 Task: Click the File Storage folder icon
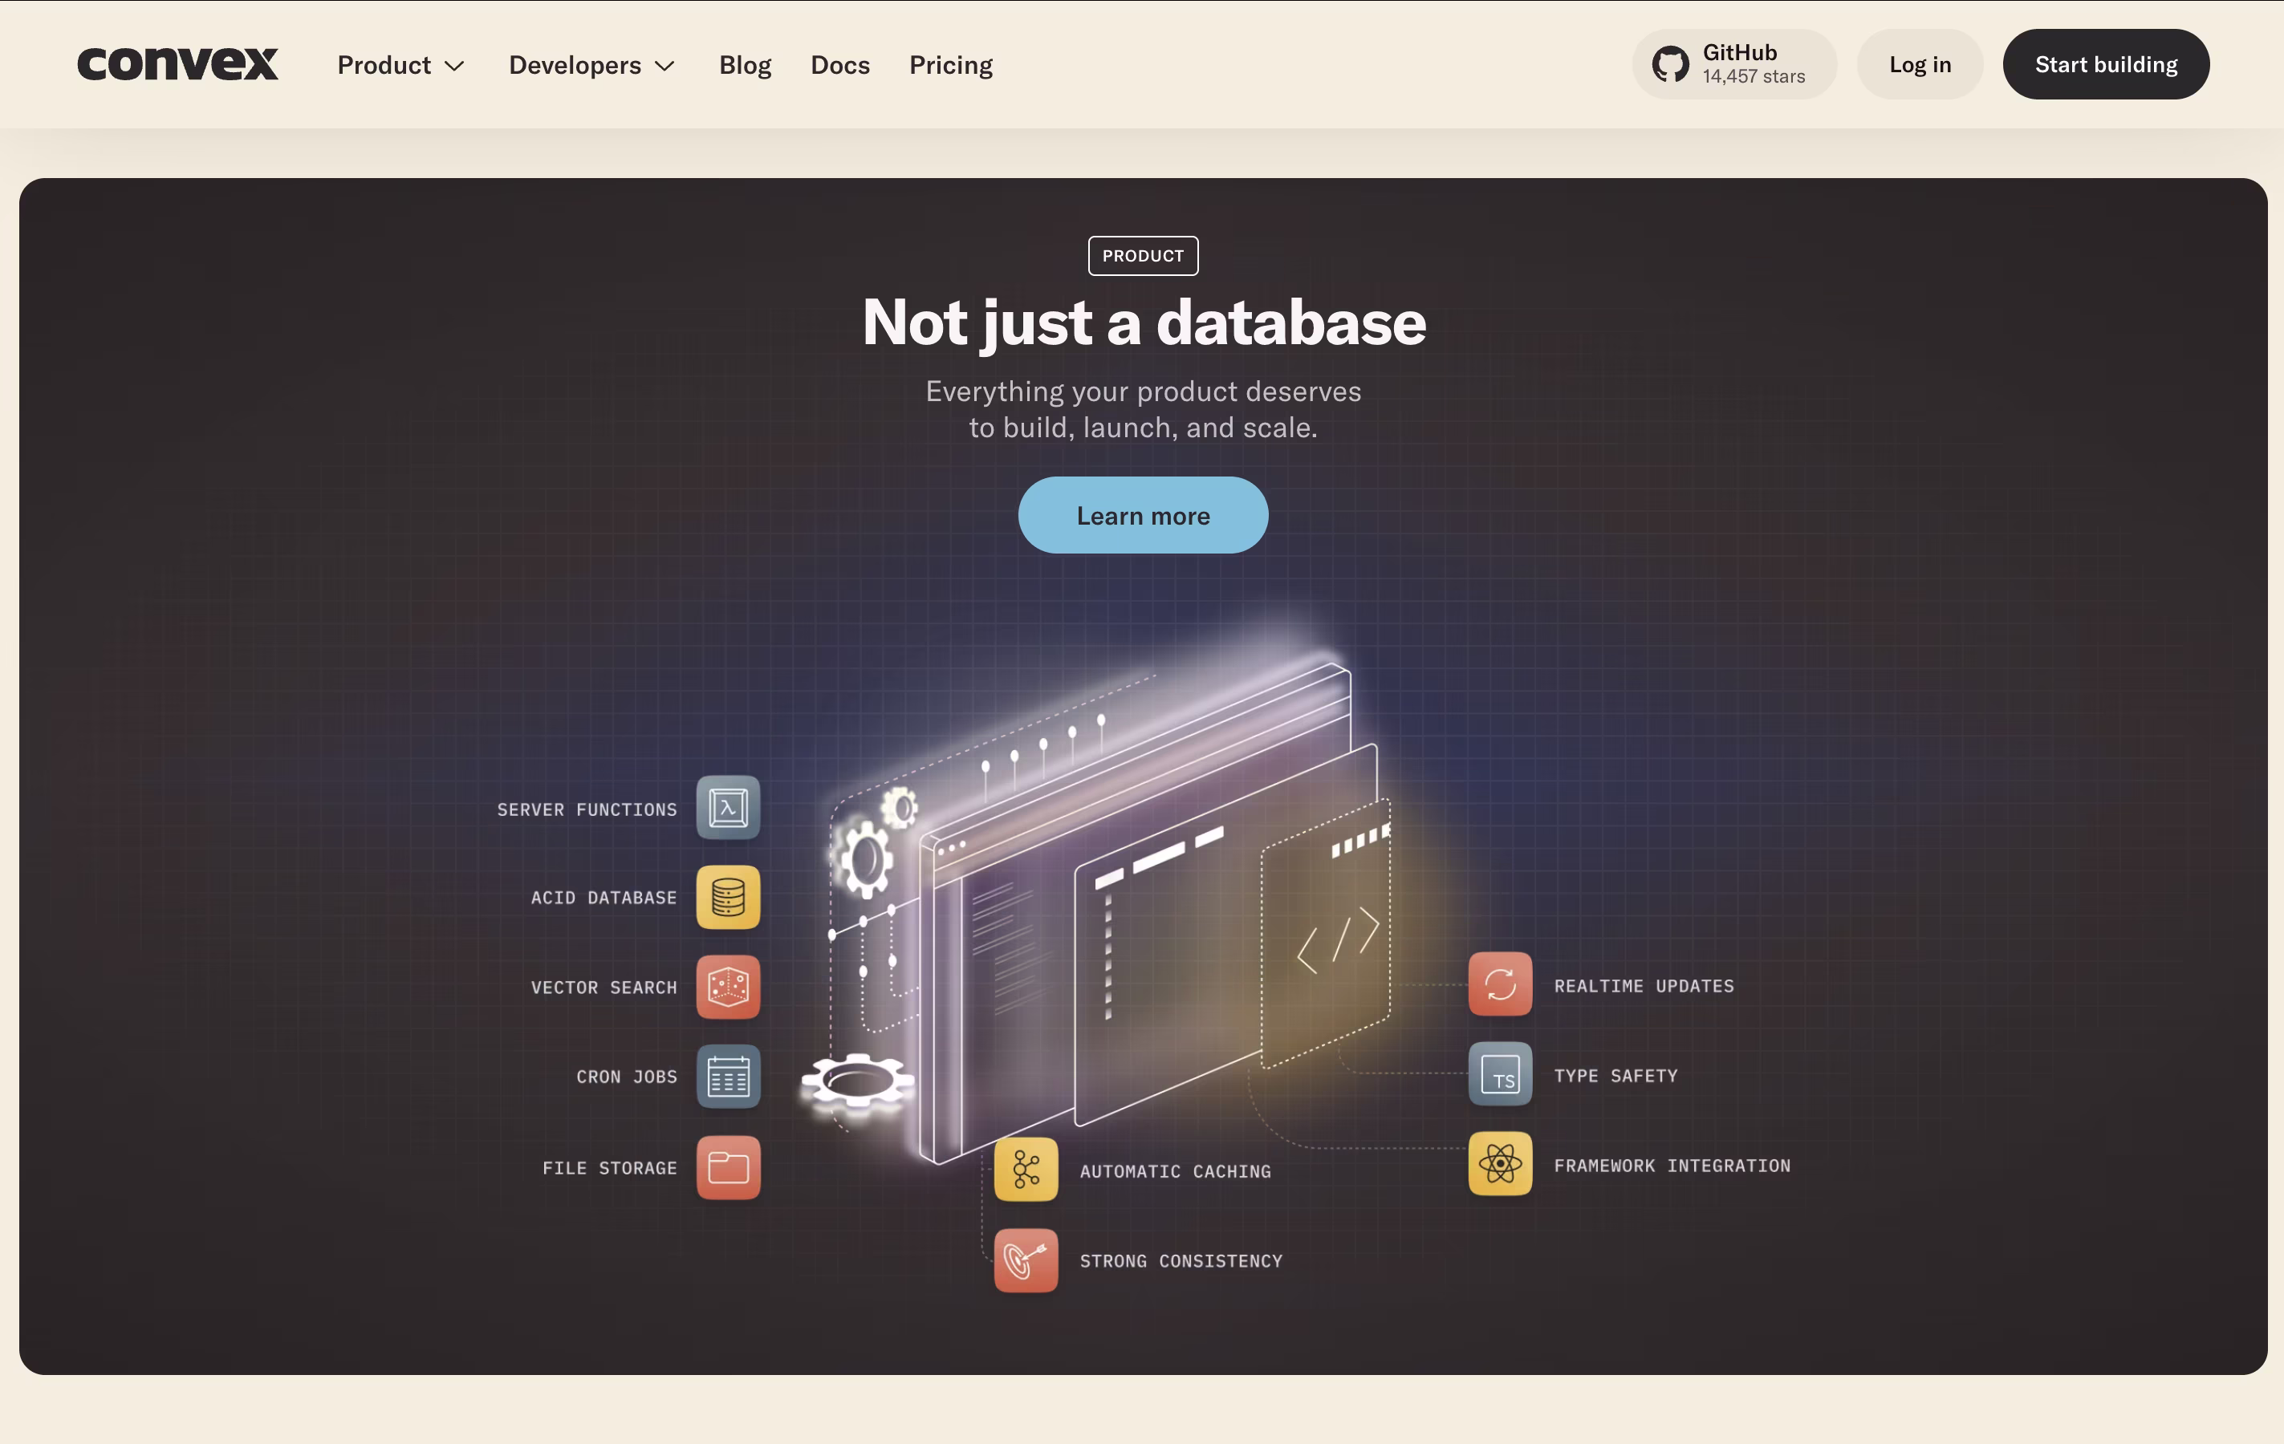tap(728, 1167)
